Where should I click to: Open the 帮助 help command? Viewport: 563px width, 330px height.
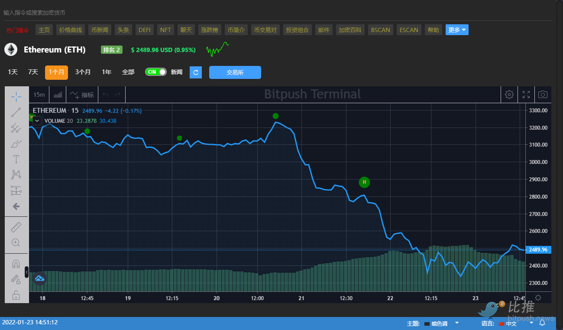[x=433, y=30]
